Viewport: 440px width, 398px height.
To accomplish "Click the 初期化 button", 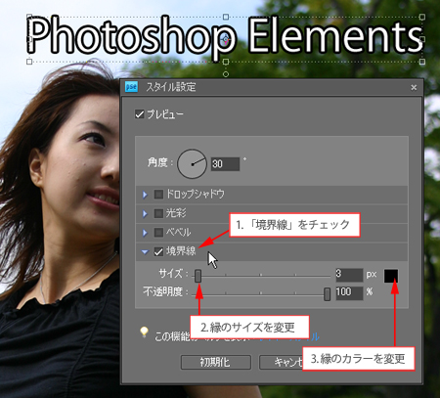I will pyautogui.click(x=216, y=362).
